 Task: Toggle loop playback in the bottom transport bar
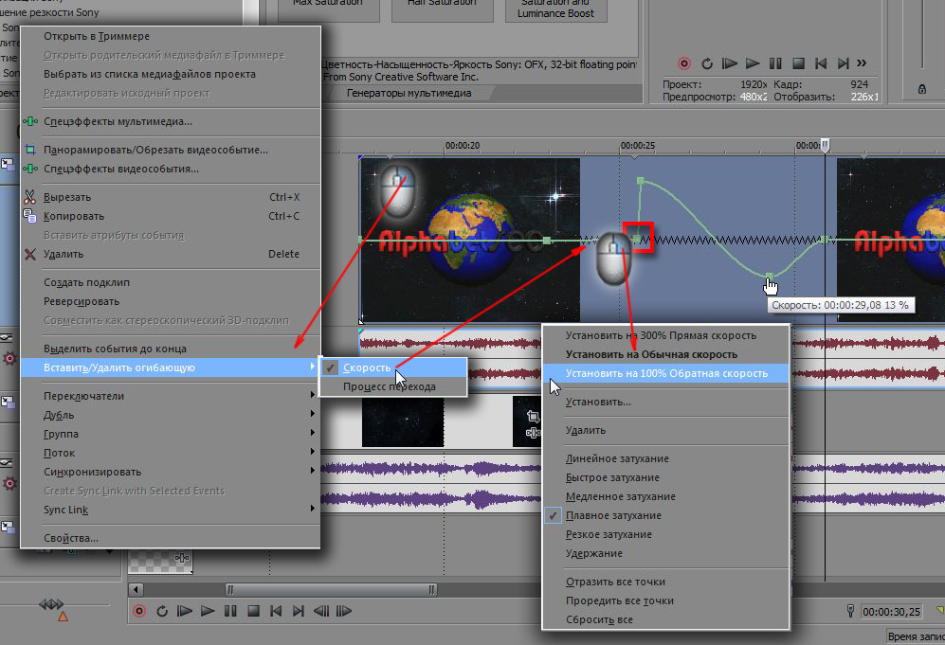pos(162,611)
